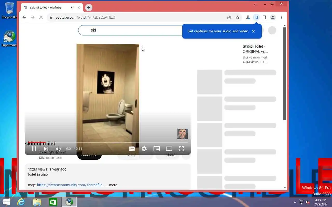This screenshot has width=332, height=207.
Task: View site information lock icon
Action: [x=51, y=17]
